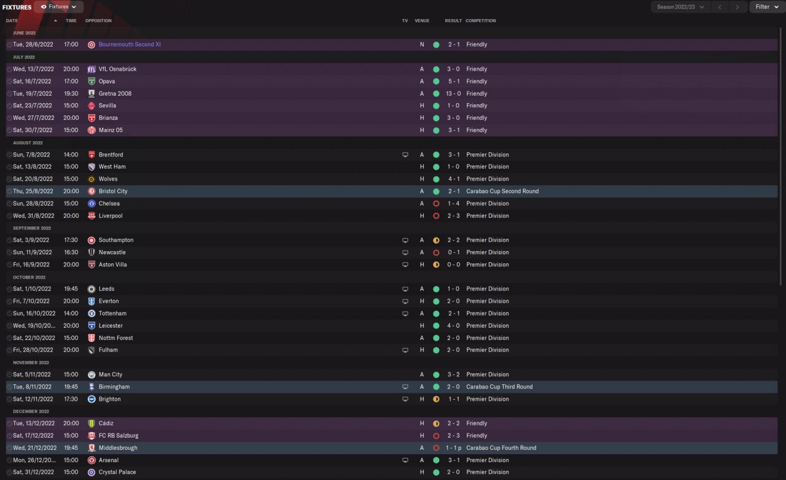The width and height of the screenshot is (786, 480).
Task: Sort by the Date column header
Action: click(x=12, y=20)
